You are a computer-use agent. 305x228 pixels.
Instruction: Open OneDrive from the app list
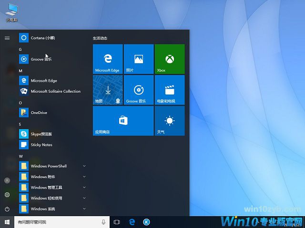click(39, 113)
